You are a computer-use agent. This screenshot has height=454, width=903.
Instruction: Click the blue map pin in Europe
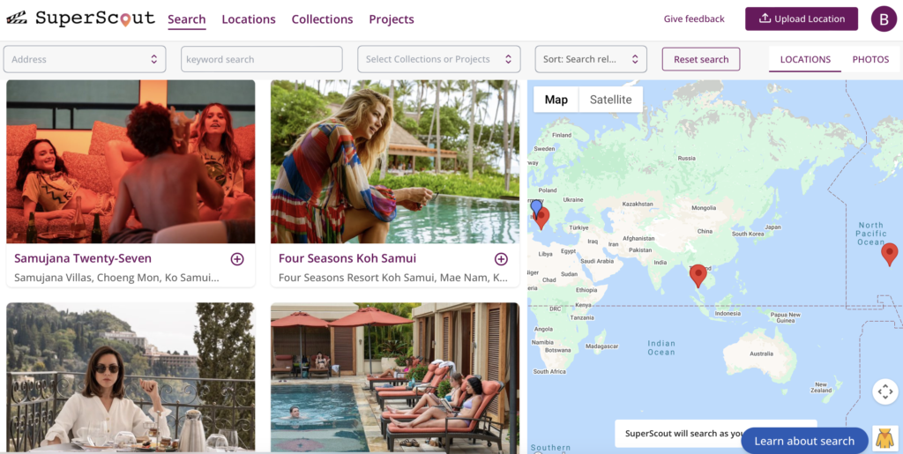tap(535, 208)
